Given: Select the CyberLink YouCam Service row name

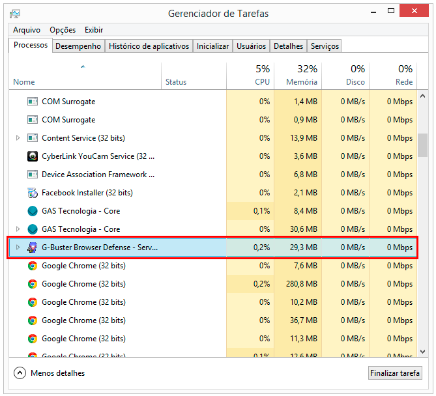Looking at the screenshot, I should [x=98, y=156].
